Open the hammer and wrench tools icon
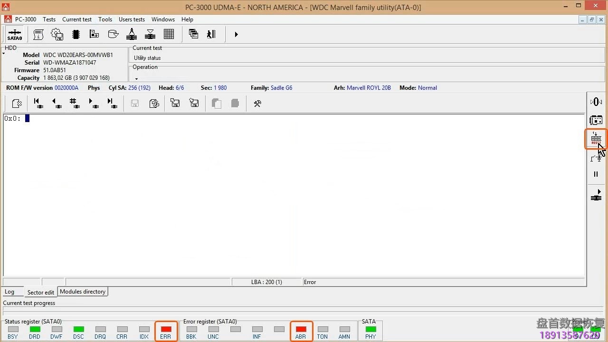The width and height of the screenshot is (608, 342). (257, 104)
